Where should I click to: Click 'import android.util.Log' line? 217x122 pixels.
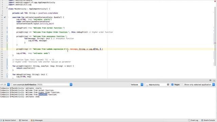[x=20, y=4]
